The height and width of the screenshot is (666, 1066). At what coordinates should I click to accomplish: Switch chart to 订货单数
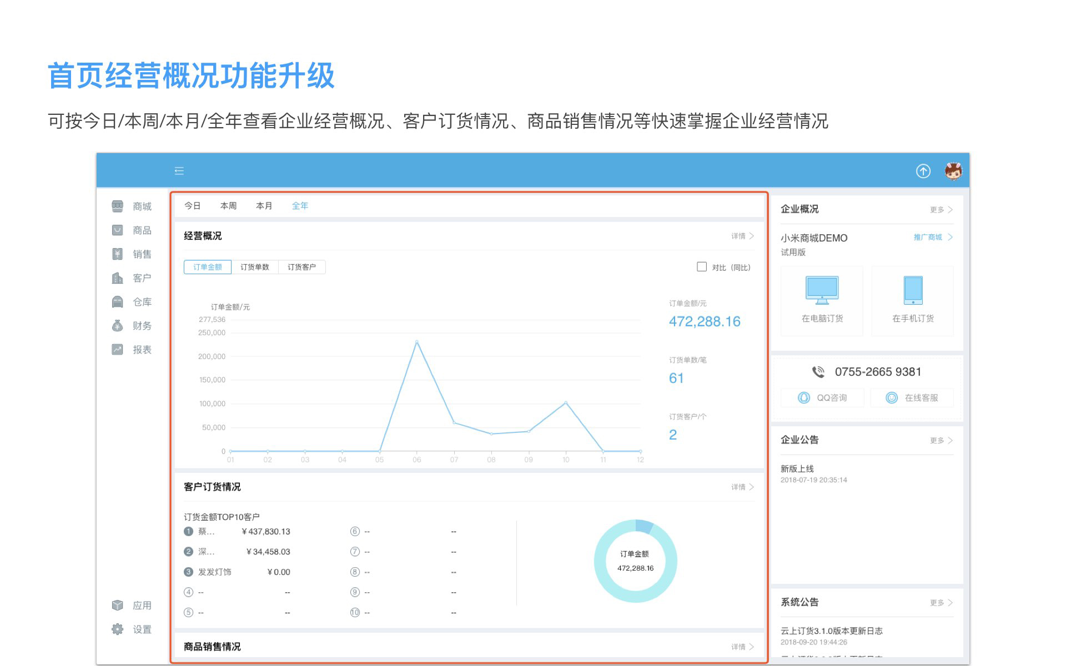[x=255, y=267]
